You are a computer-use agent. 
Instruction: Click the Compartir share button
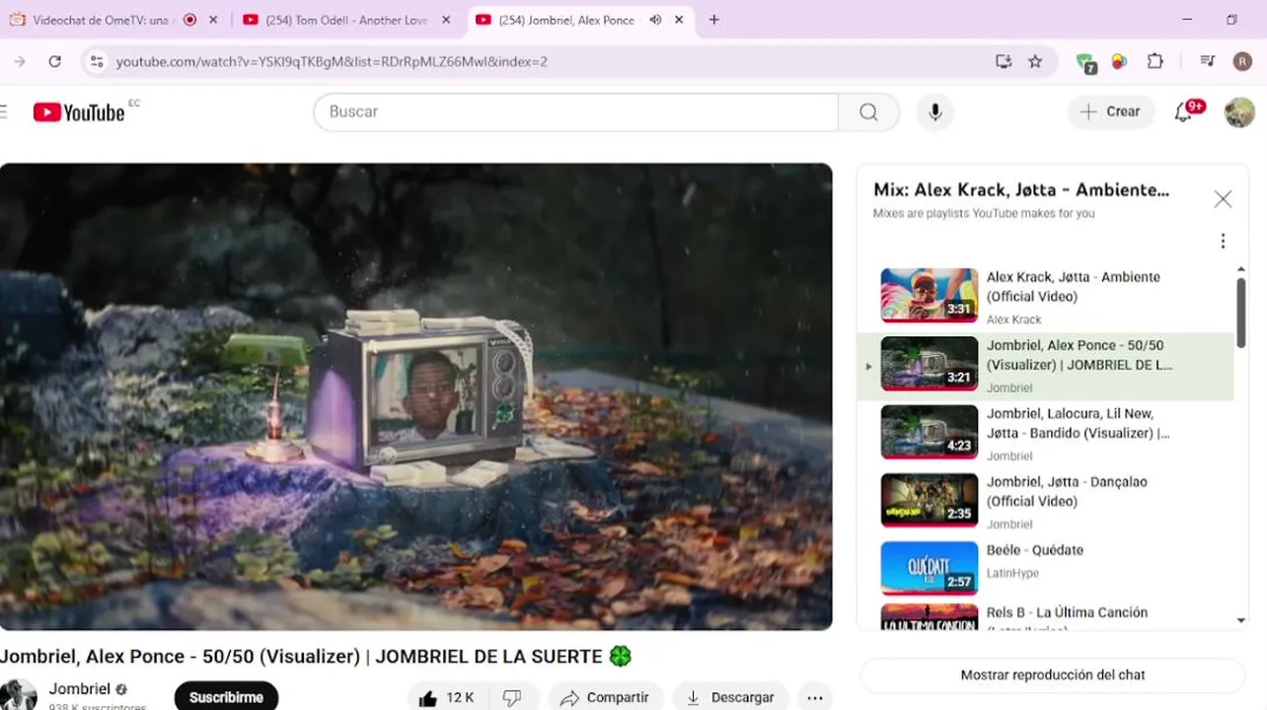[604, 697]
